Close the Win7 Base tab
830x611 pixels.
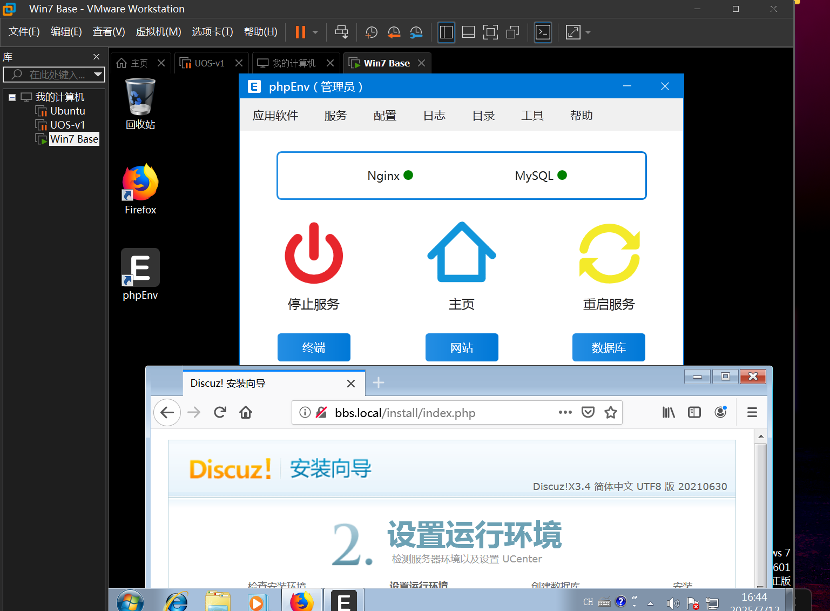tap(422, 63)
